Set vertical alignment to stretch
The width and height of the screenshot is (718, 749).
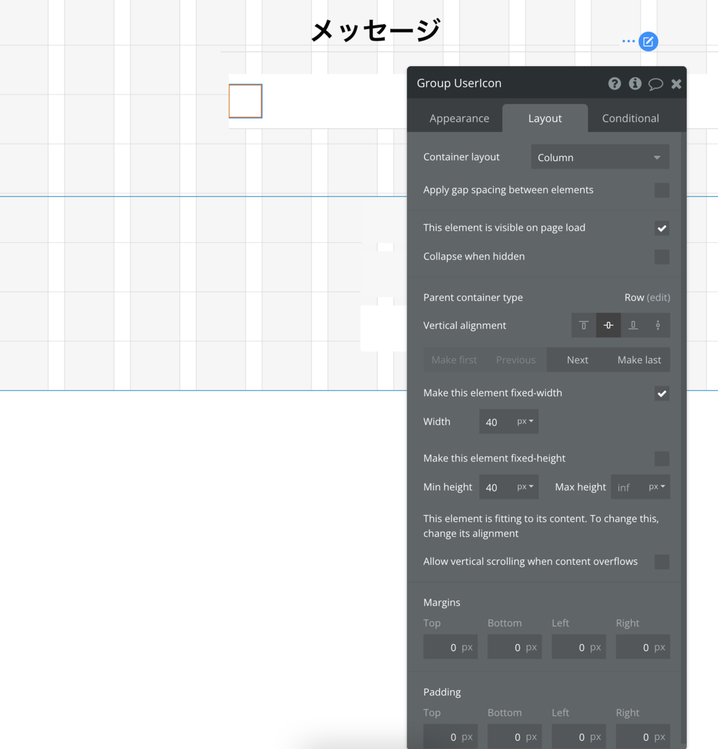pyautogui.click(x=657, y=325)
